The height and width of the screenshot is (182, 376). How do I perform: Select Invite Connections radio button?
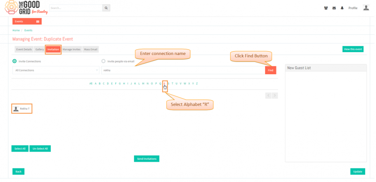(x=15, y=61)
